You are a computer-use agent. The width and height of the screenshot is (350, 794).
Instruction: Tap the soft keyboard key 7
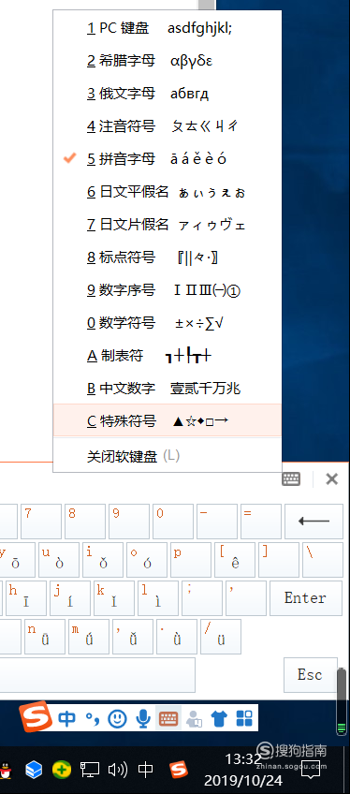[41, 521]
